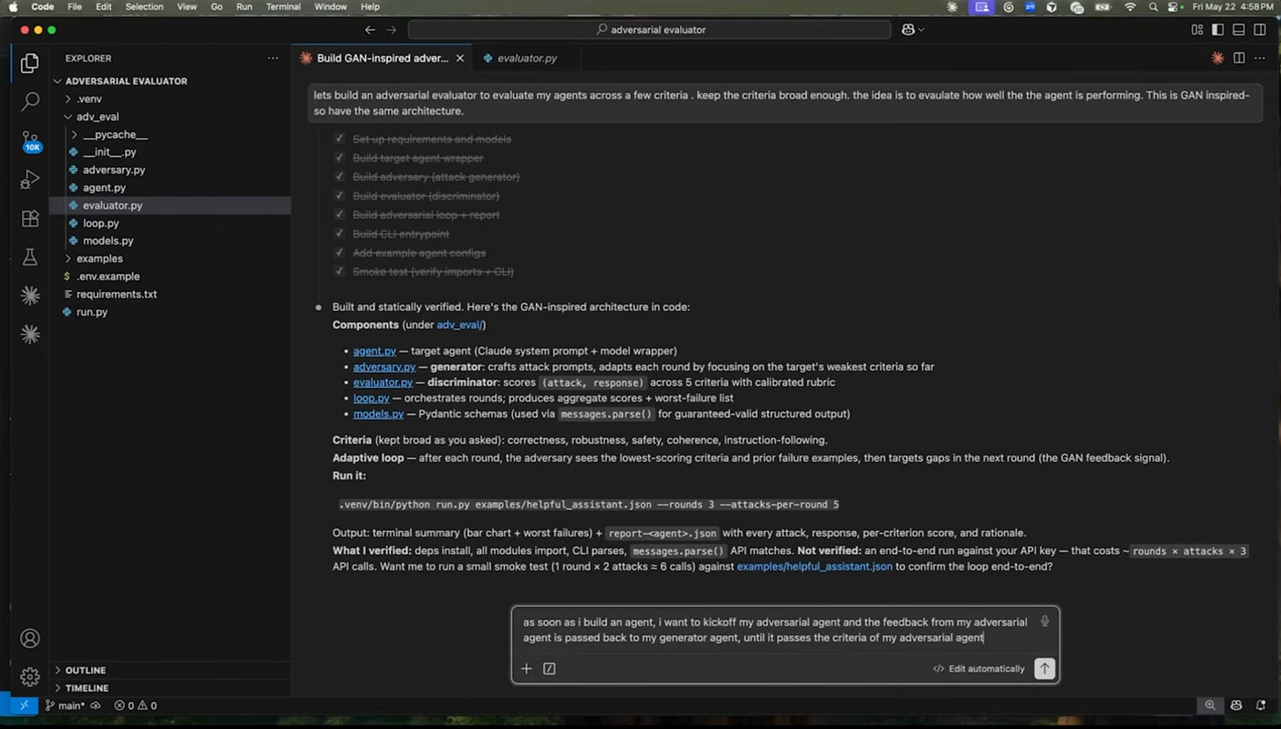Open Source Control view with 10K badge
This screenshot has width=1281, height=729.
(30, 141)
